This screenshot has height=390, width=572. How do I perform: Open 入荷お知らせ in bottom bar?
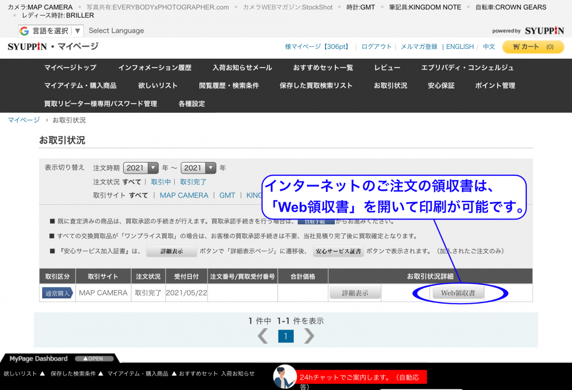pos(238,373)
